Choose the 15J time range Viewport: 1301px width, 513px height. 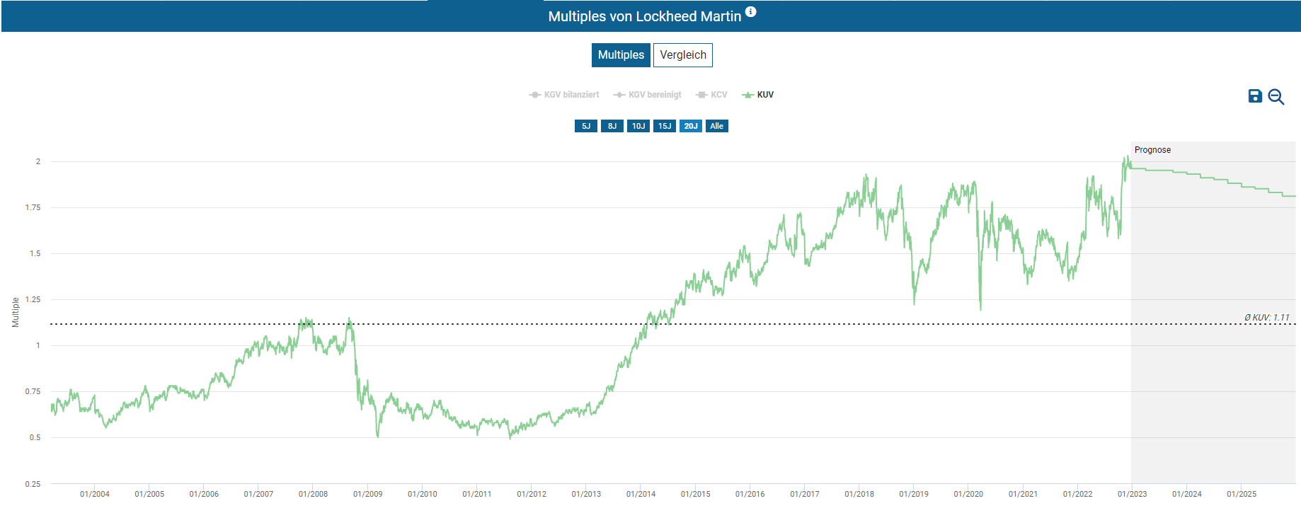tap(665, 126)
